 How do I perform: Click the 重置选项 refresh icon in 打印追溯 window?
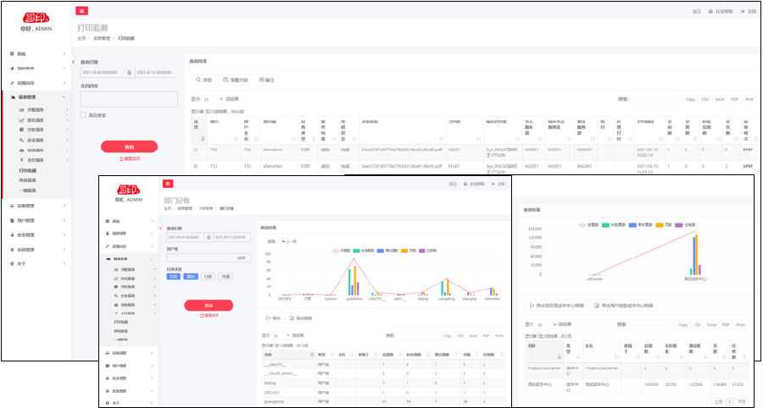tap(121, 159)
